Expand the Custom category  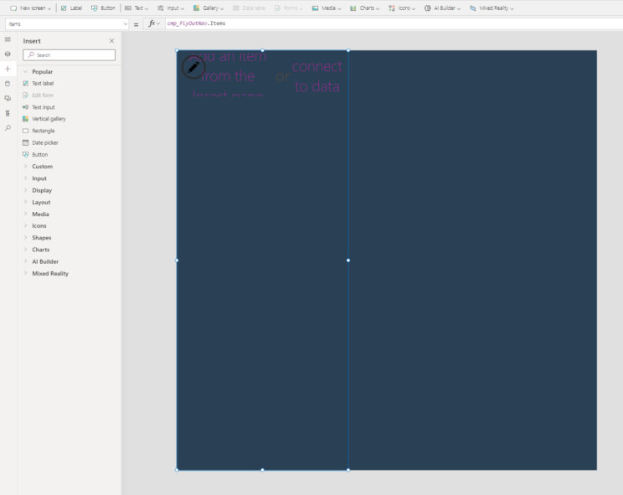pos(42,167)
